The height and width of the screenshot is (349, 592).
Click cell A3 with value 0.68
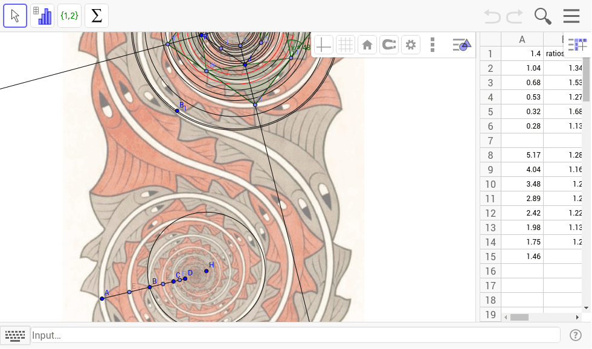click(x=522, y=83)
